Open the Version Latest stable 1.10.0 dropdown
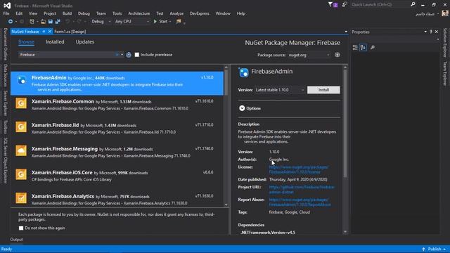The image size is (450, 253). (x=280, y=90)
